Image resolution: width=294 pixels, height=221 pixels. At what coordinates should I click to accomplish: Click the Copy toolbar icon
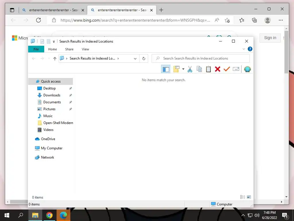point(199,69)
